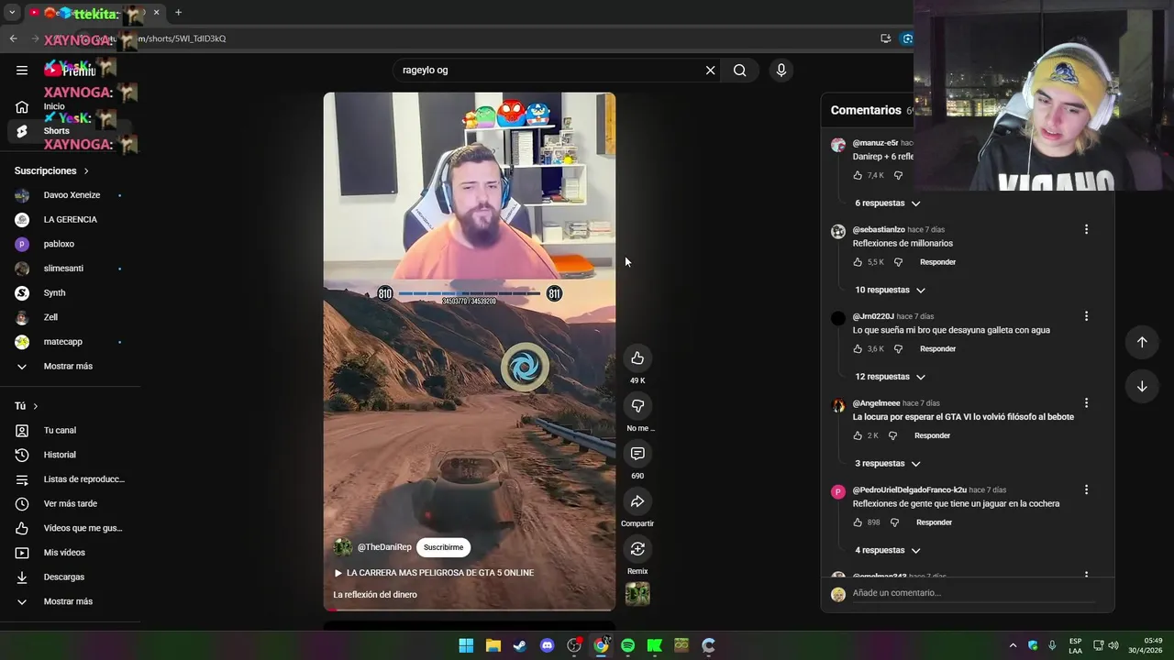Open Videos que me gustan in sidebar
Viewport: 1174px width, 660px height.
coord(70,528)
